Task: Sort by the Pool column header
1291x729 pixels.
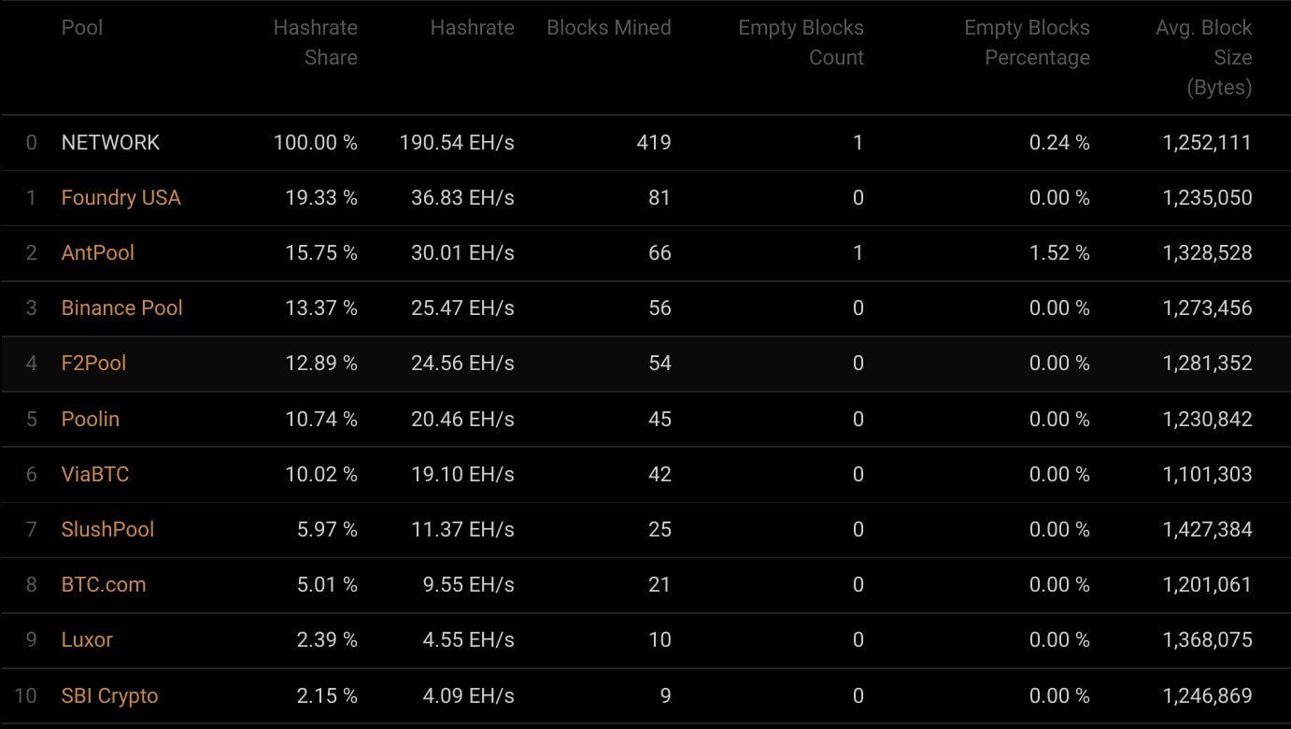Action: tap(82, 28)
